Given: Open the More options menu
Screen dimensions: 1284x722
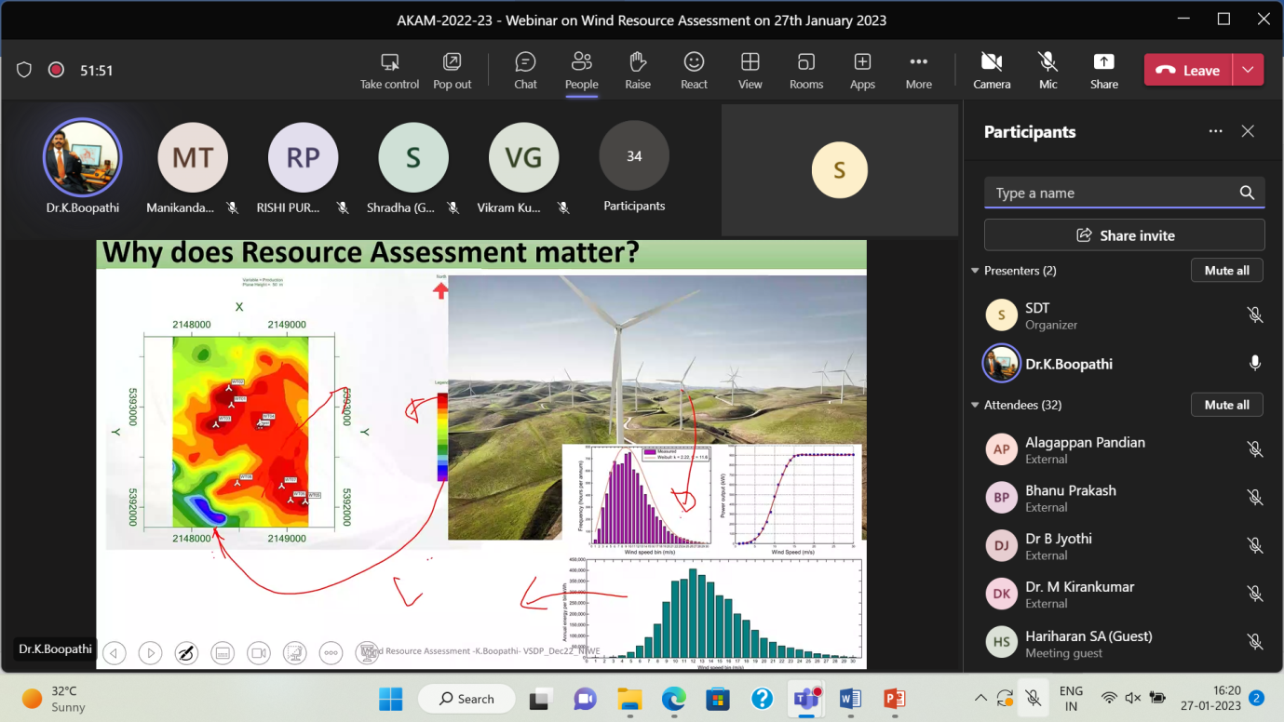Looking at the screenshot, I should point(918,71).
